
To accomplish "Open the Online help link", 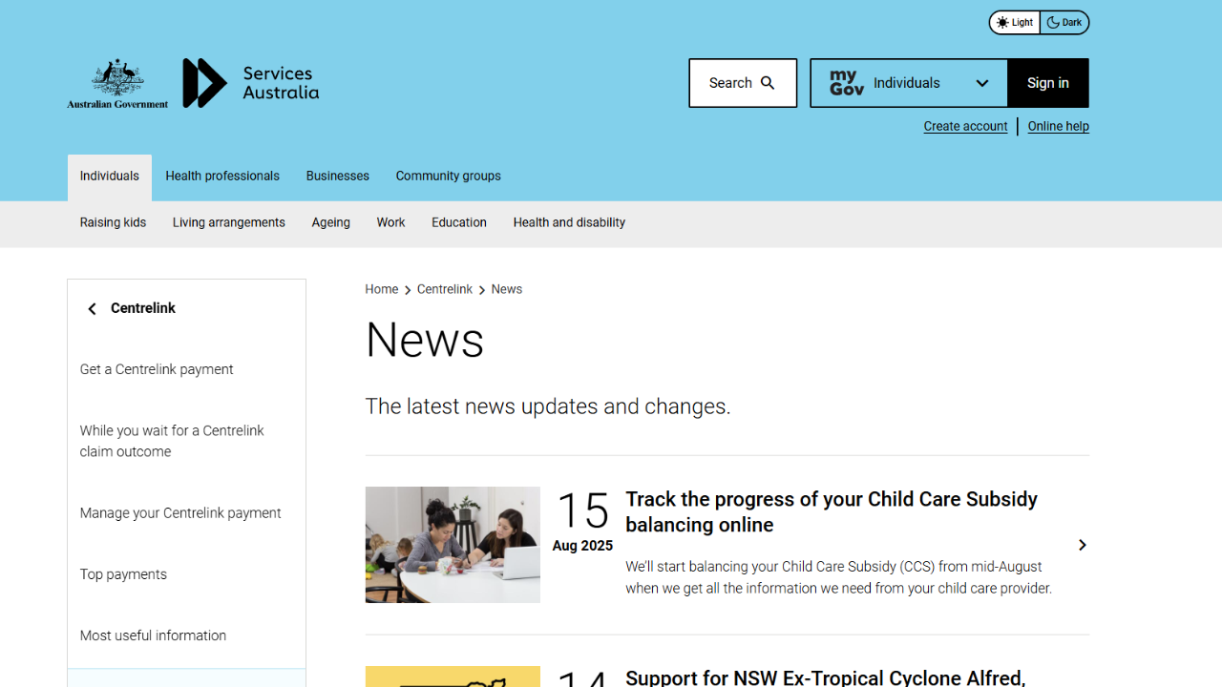I will (1058, 126).
